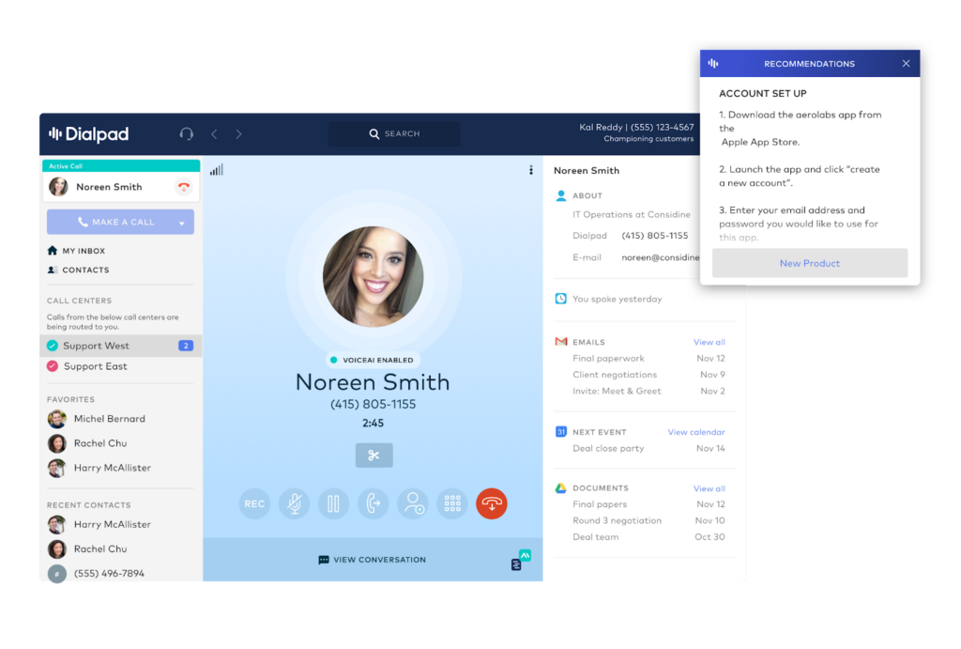Click the About person icon
The image size is (961, 649).
pyautogui.click(x=561, y=195)
